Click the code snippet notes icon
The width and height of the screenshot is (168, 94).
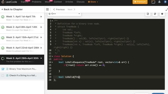tap(148, 14)
